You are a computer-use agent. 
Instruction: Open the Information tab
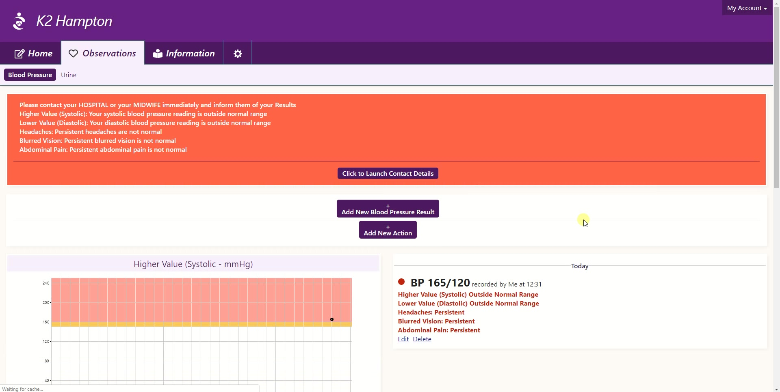(184, 53)
